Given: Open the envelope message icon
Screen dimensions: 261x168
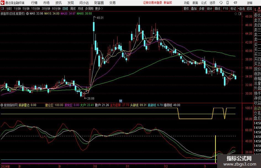Looking at the screenshot, I should tap(235, 3).
